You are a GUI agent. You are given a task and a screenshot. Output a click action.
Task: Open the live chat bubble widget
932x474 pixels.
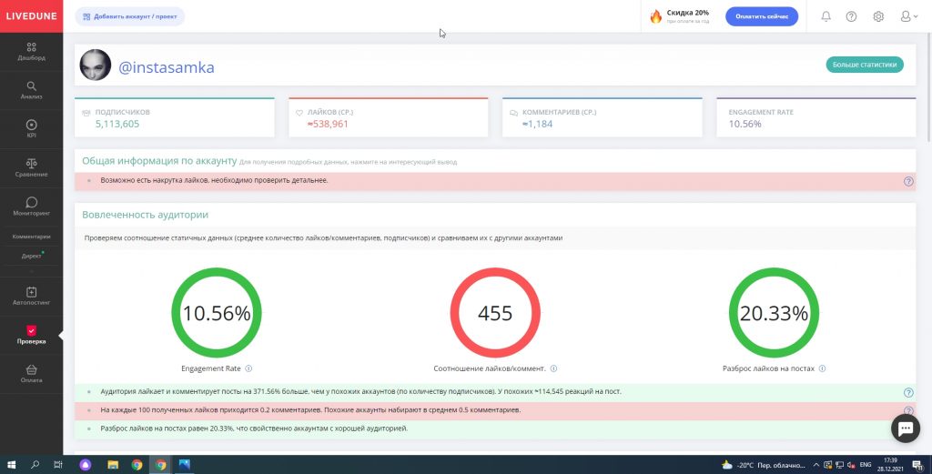[x=906, y=429]
